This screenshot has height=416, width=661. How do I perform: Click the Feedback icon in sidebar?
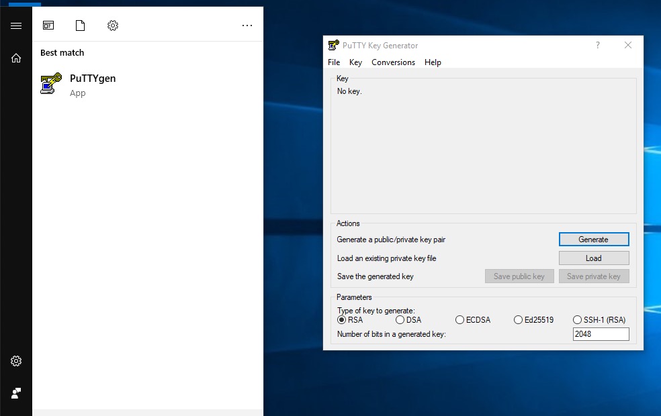click(x=16, y=393)
